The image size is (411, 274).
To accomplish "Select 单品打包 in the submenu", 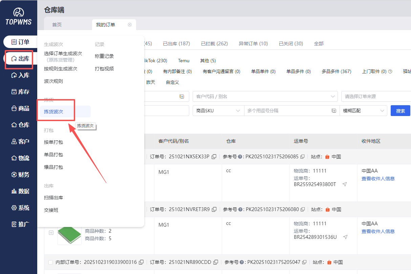I will click(53, 155).
